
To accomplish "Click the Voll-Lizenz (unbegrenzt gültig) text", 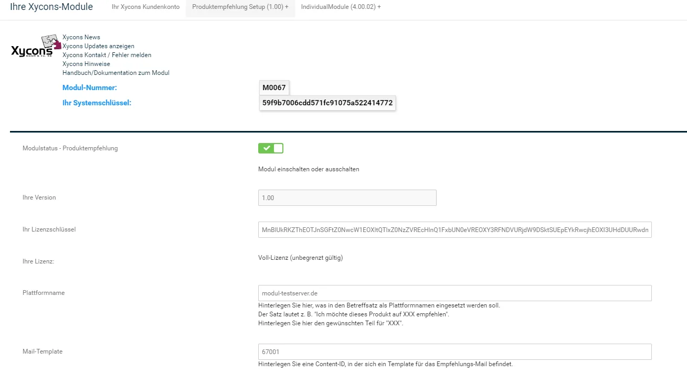I will tap(301, 258).
